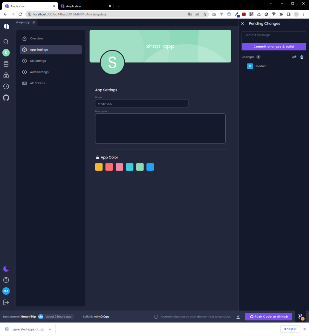Choose the pink app color swatch
The width and height of the screenshot is (309, 336).
[x=119, y=167]
